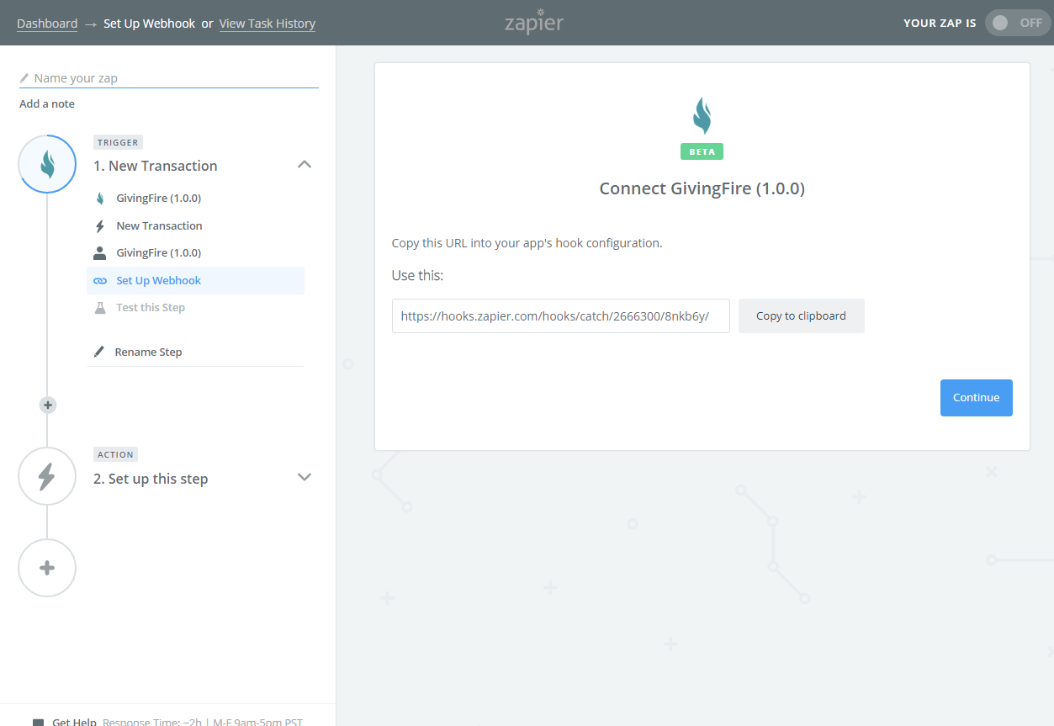Screen dimensions: 1054x726
Task: Click the 2. Set up this step title
Action: [151, 479]
